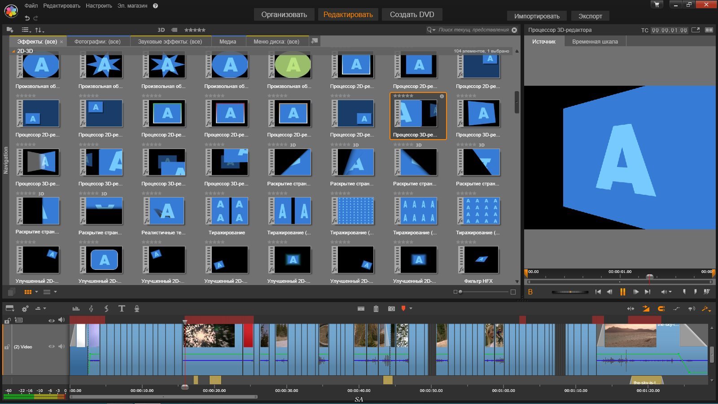Filter library by tags icon
The width and height of the screenshot is (718, 404).
[x=174, y=30]
